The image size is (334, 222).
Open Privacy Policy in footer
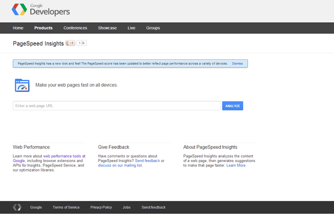pos(101,208)
